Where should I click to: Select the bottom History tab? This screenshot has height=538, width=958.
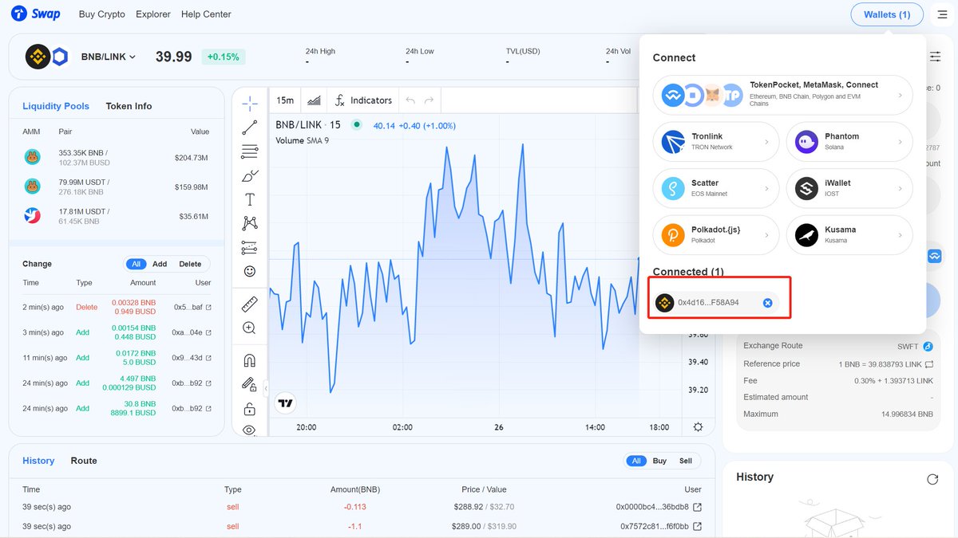(x=38, y=461)
